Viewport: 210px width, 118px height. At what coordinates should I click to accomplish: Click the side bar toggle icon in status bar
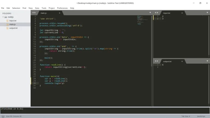click(3, 116)
